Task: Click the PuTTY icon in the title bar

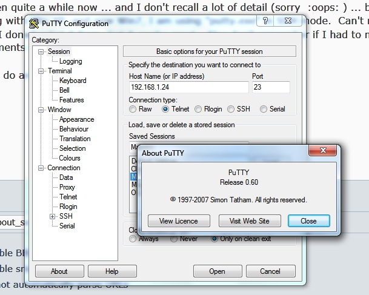Action: tap(34, 24)
